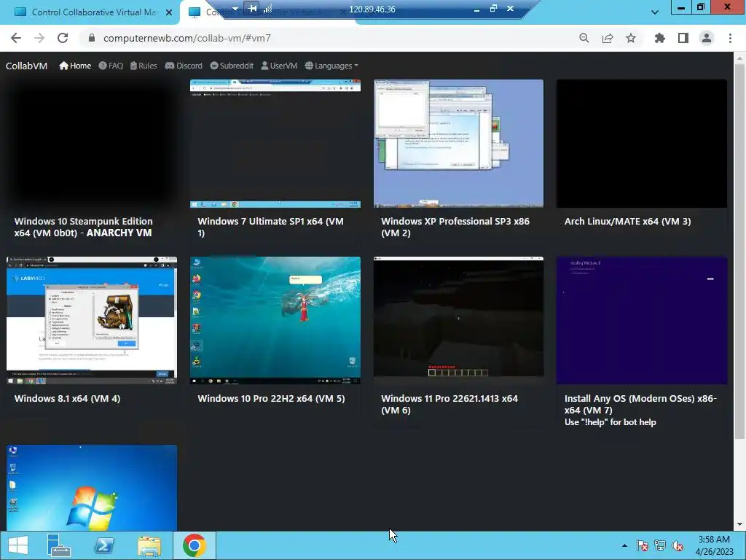This screenshot has width=746, height=560.
Task: Click Chrome icon in taskbar
Action: tap(194, 545)
